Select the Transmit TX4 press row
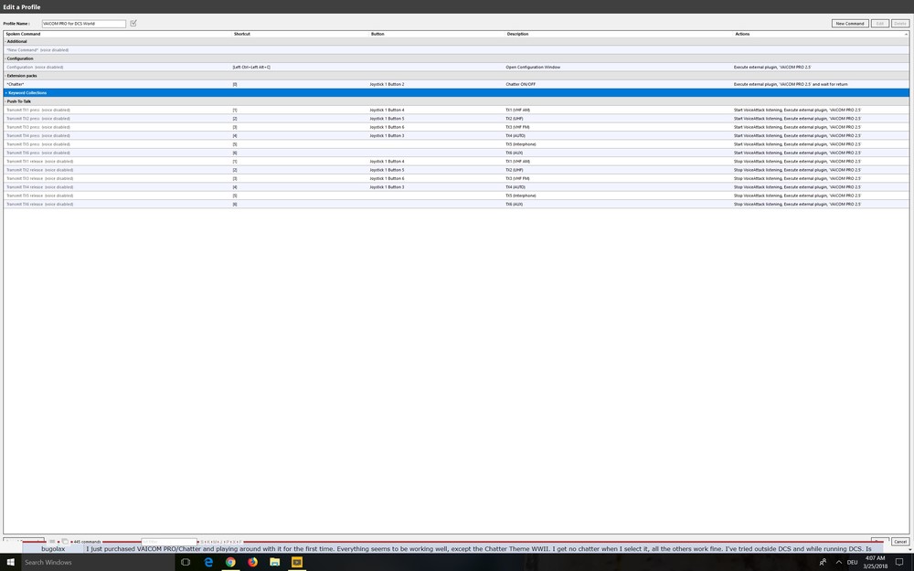The image size is (914, 571). (456, 135)
